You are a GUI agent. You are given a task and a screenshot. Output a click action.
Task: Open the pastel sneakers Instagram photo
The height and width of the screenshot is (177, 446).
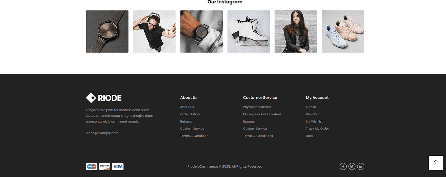[x=343, y=31]
